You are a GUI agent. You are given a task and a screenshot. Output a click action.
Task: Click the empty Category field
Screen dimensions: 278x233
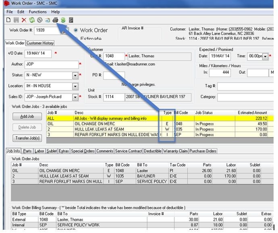click(245, 97)
